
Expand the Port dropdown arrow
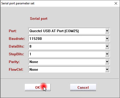[107, 31]
